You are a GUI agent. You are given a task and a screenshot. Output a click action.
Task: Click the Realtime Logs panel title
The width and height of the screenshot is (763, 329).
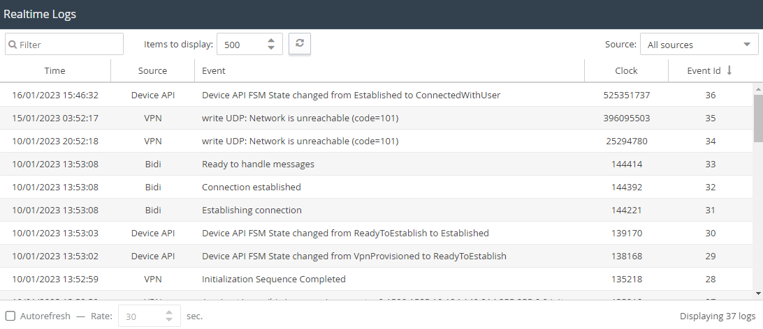[40, 14]
